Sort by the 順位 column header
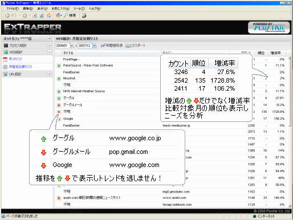This screenshot has height=220, width=293. (x=261, y=53)
